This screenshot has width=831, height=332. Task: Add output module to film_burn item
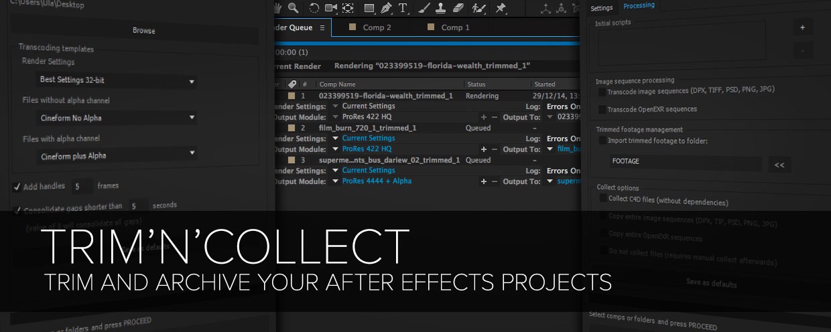point(484,149)
